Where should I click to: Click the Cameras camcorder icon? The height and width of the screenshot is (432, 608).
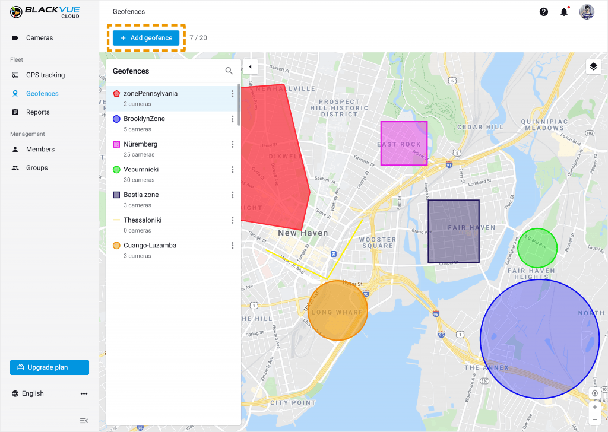[x=15, y=37]
